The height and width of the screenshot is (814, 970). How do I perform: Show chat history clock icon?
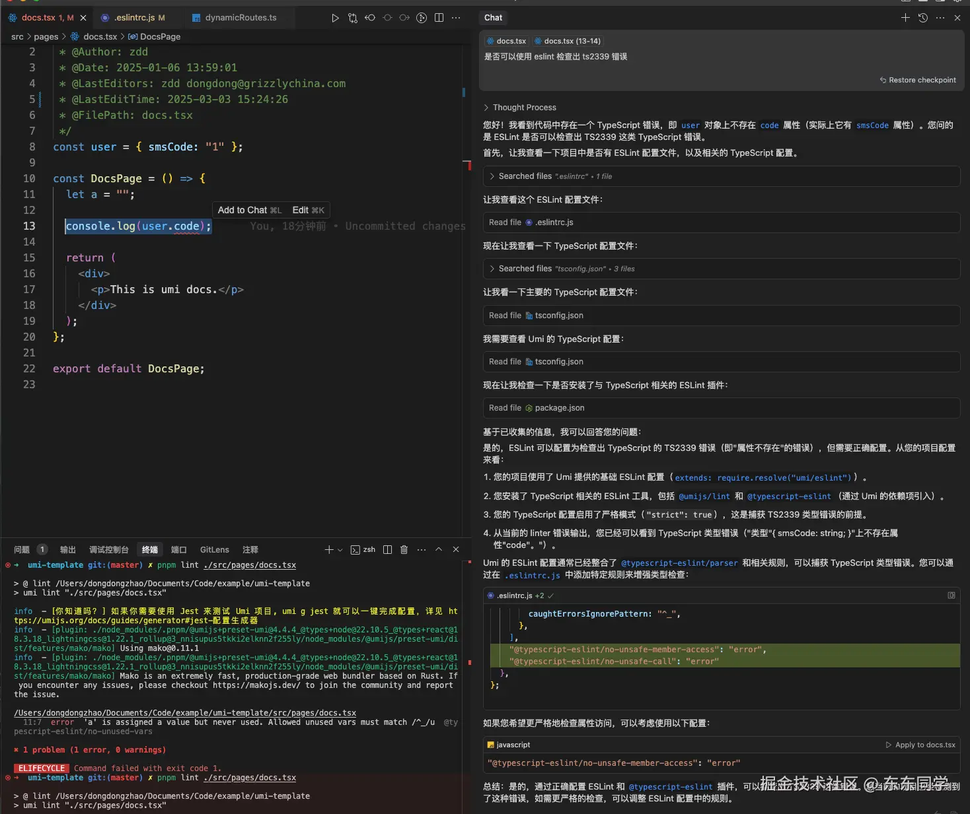[923, 18]
